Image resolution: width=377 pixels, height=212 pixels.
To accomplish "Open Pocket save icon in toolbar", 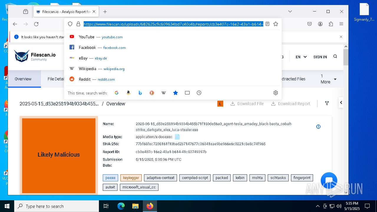I will (x=310, y=24).
